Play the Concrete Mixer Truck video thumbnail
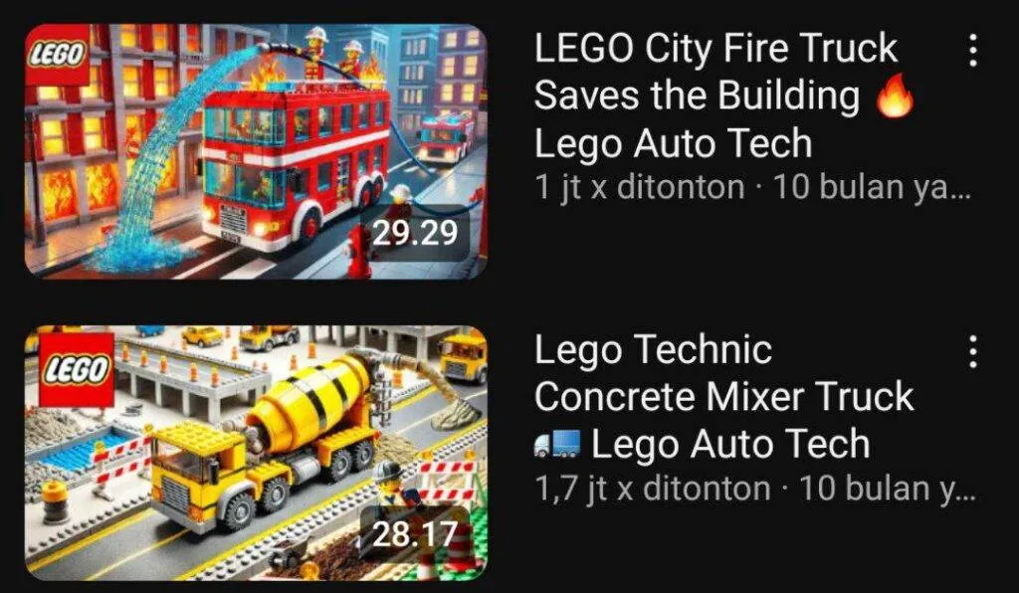This screenshot has width=1019, height=593. (256, 453)
